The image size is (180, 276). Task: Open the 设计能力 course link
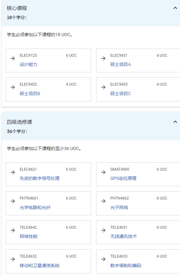click(x=28, y=64)
